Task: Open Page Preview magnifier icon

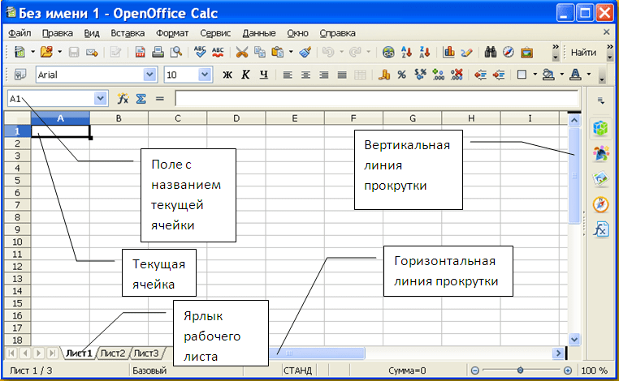Action: pyautogui.click(x=175, y=52)
